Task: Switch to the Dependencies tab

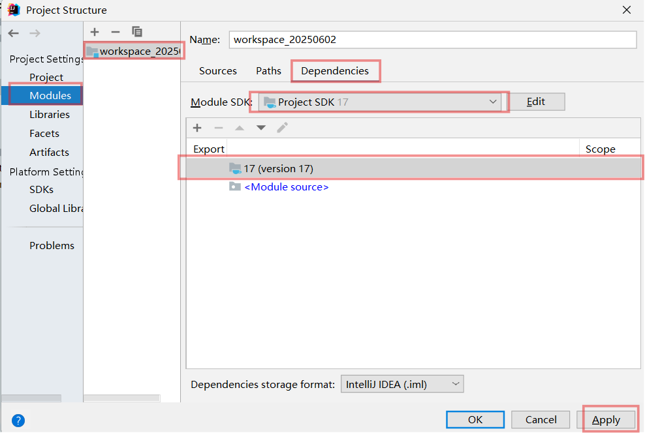Action: pyautogui.click(x=335, y=70)
